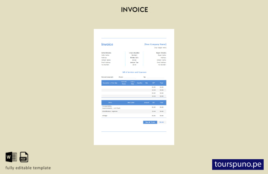
Task: Click the PDF file format icon
Action: [24, 157]
